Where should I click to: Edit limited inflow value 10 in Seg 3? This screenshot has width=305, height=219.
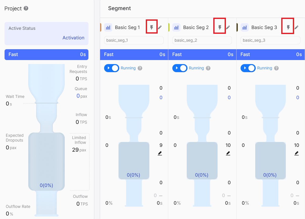pyautogui.click(x=296, y=153)
